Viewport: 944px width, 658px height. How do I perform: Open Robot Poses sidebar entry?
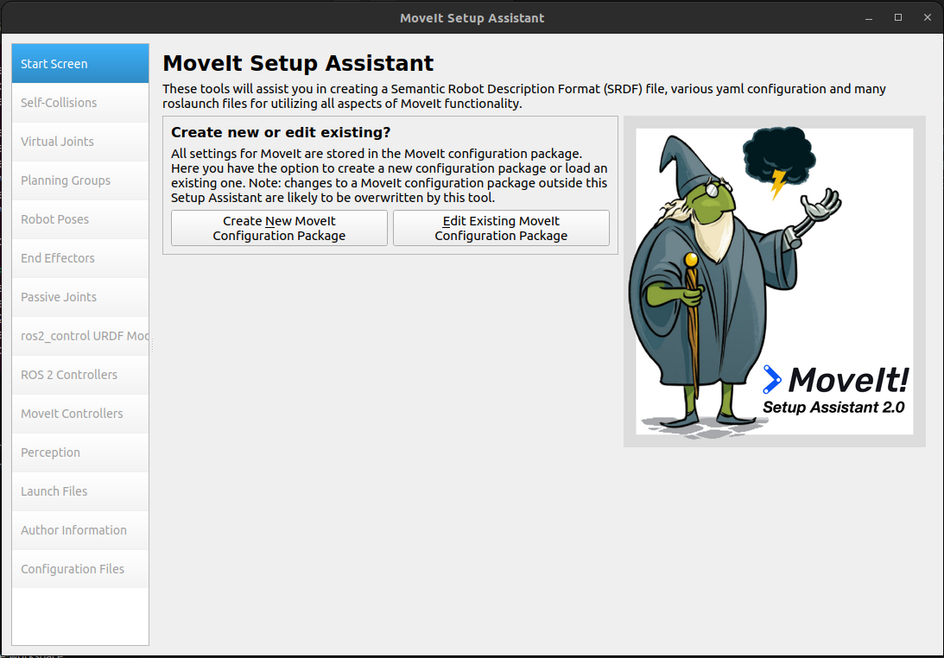(80, 219)
